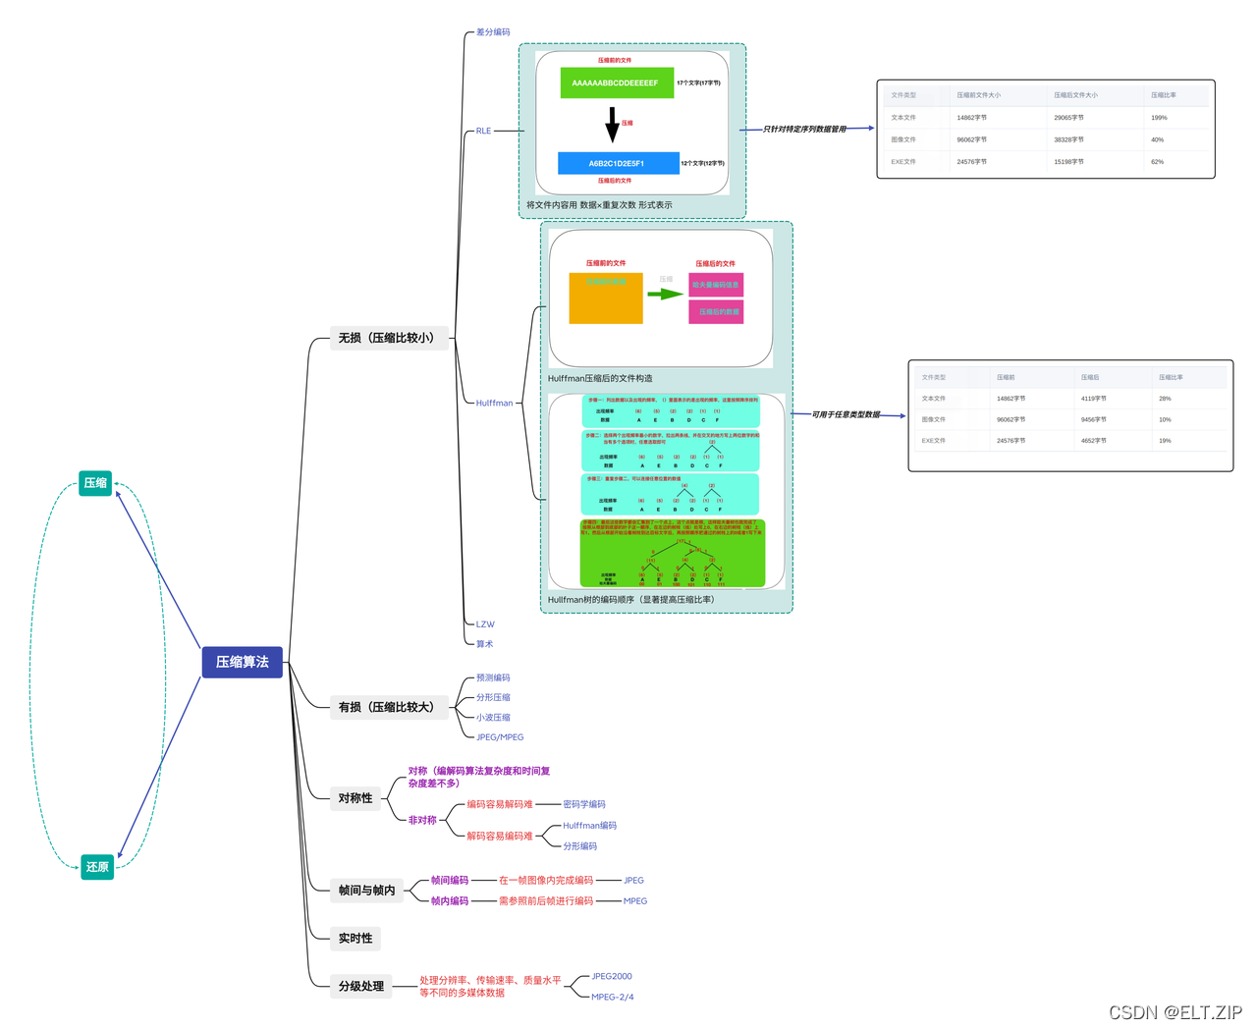
Task: Click the JPEG/MPEG leaf node
Action: (500, 737)
